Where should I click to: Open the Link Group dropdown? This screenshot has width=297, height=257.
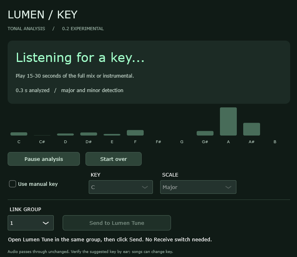[x=31, y=223]
